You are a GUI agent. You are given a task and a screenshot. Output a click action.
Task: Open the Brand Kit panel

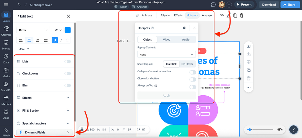point(6,86)
